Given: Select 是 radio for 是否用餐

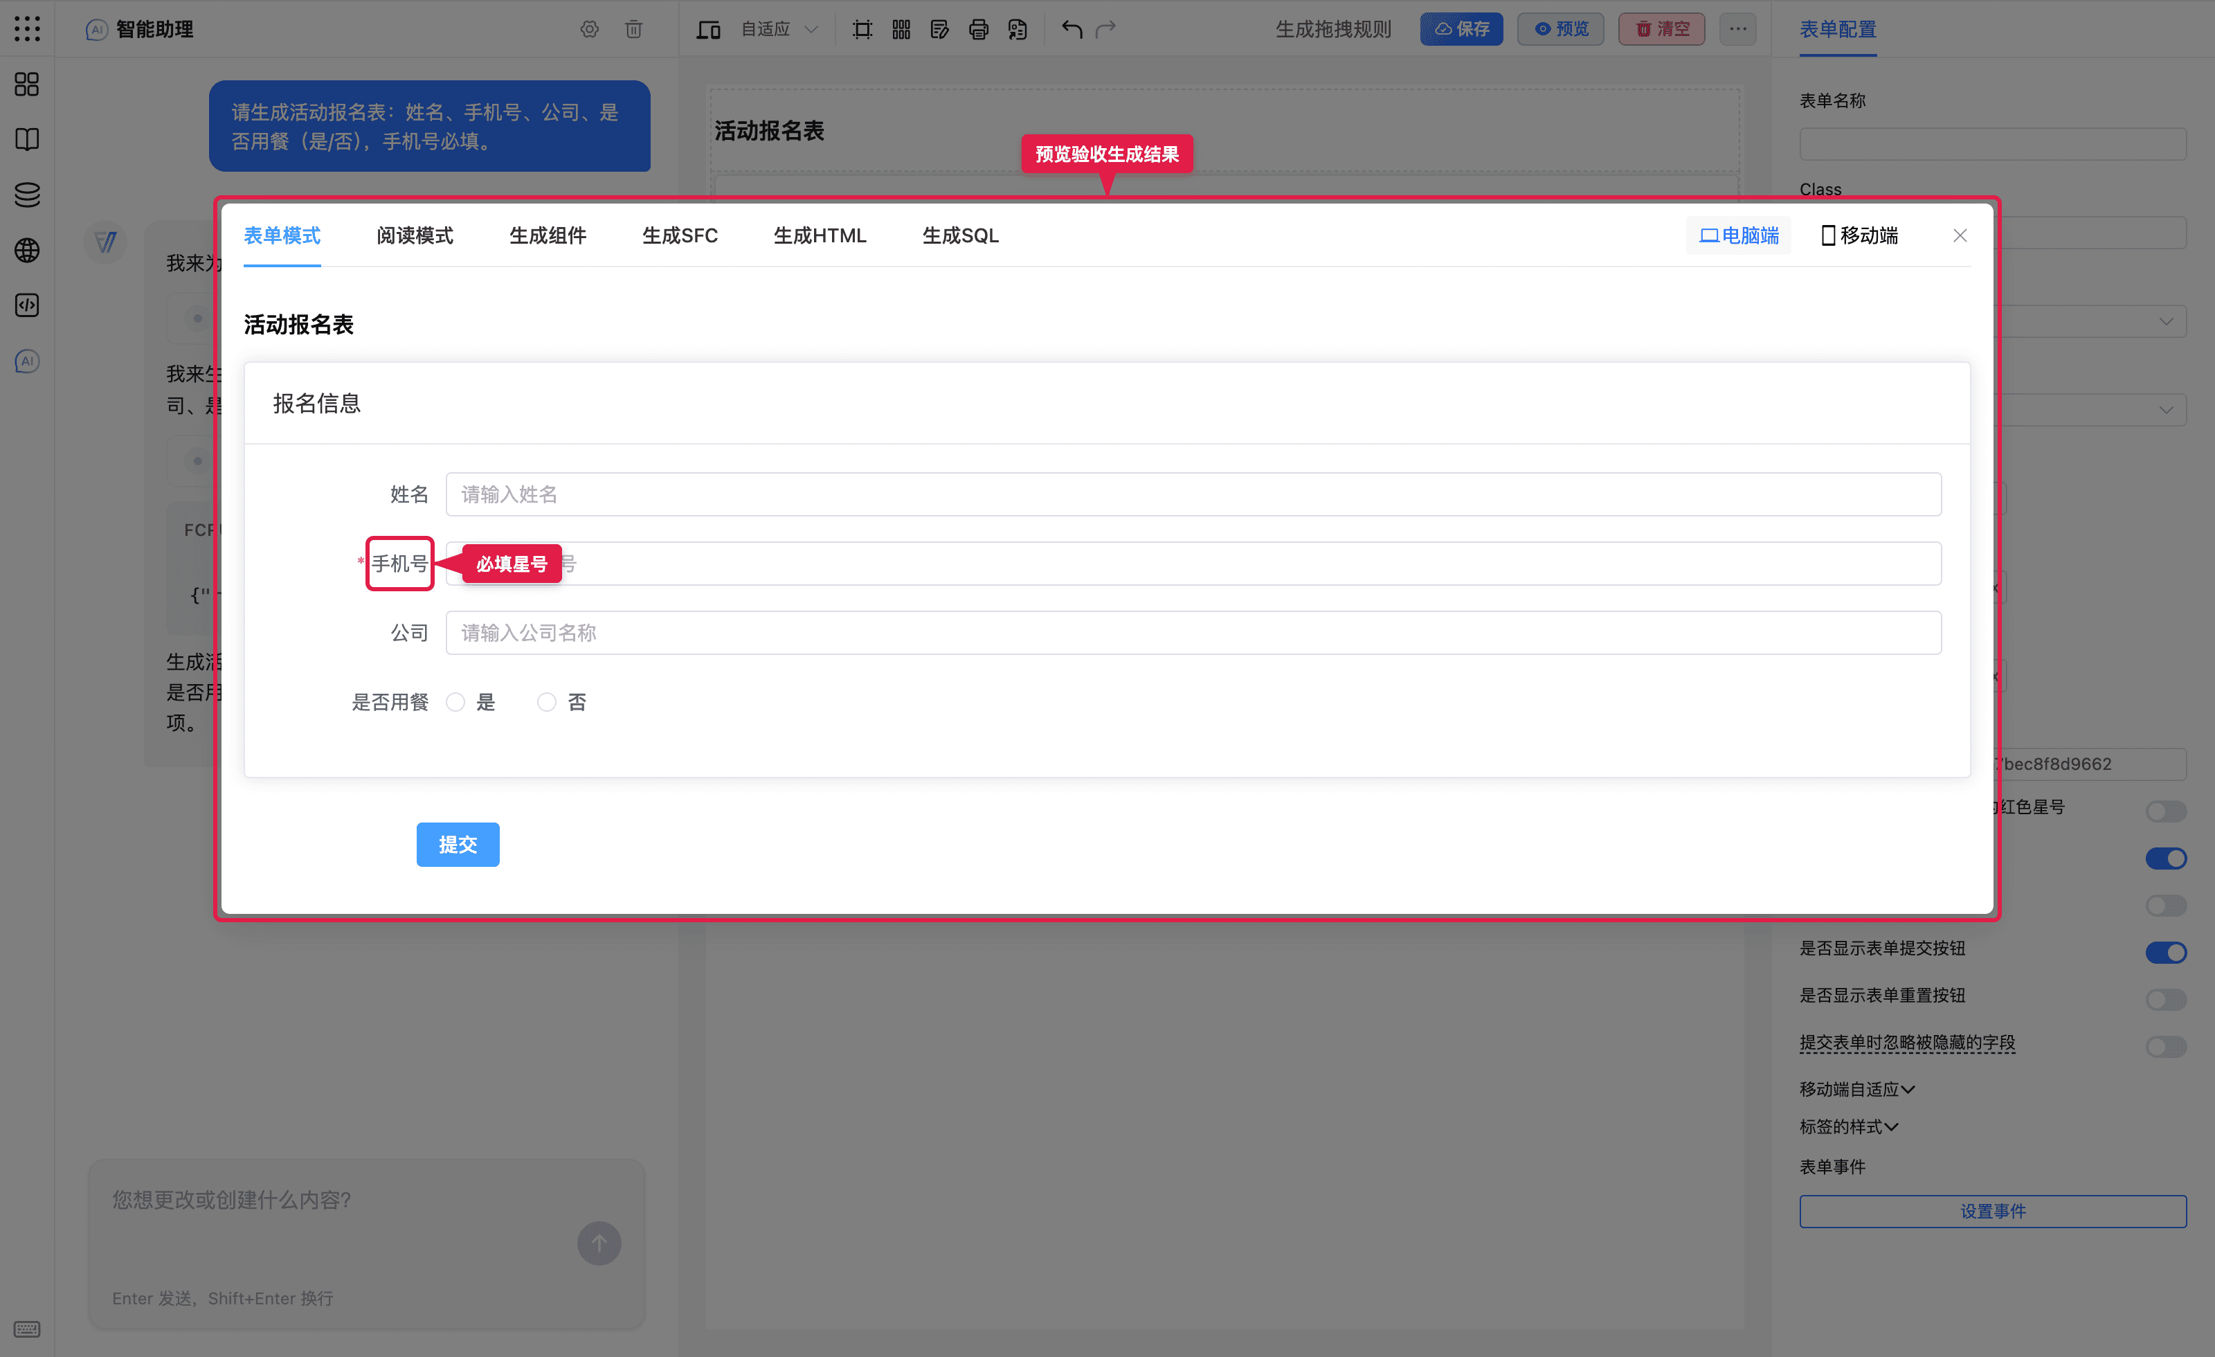Looking at the screenshot, I should 455,701.
